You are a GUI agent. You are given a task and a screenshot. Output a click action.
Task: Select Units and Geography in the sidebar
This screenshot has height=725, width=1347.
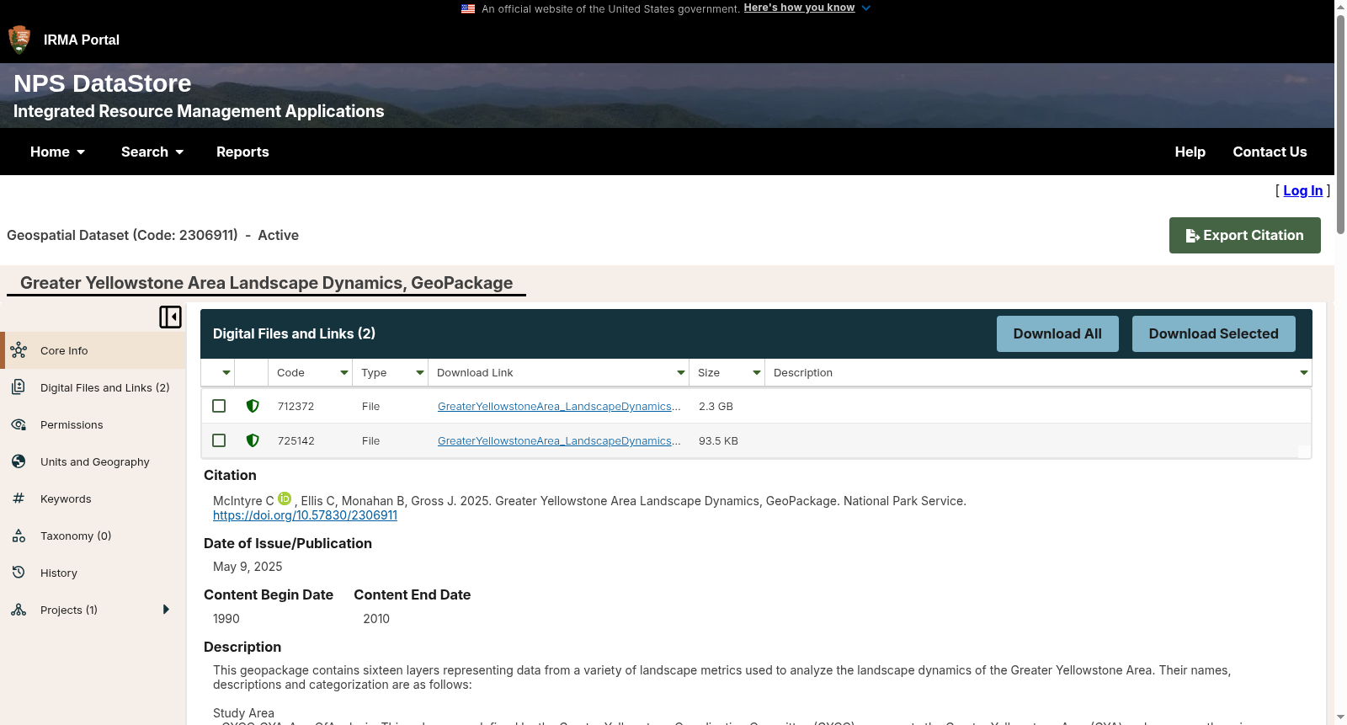[93, 461]
